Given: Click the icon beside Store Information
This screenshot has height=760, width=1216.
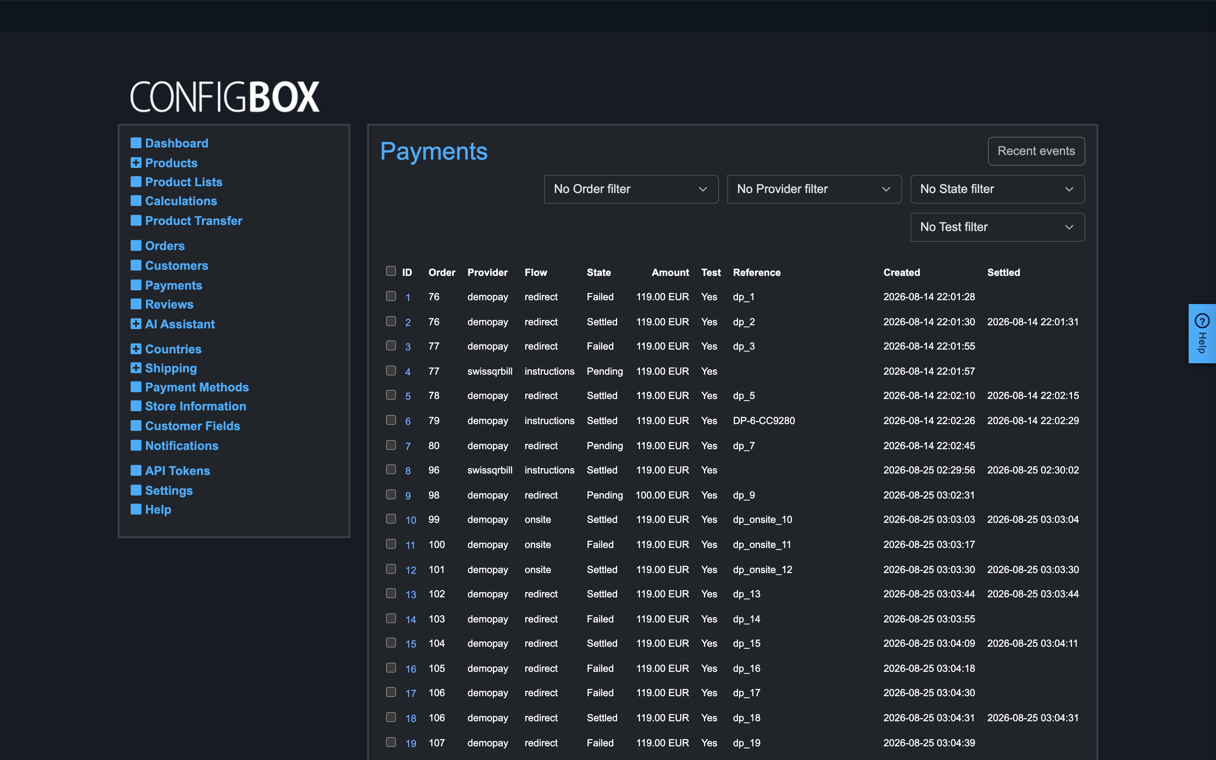Looking at the screenshot, I should pos(136,406).
